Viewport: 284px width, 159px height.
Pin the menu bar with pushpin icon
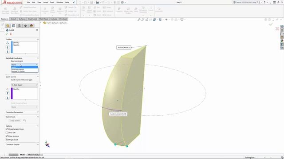tap(74, 2)
